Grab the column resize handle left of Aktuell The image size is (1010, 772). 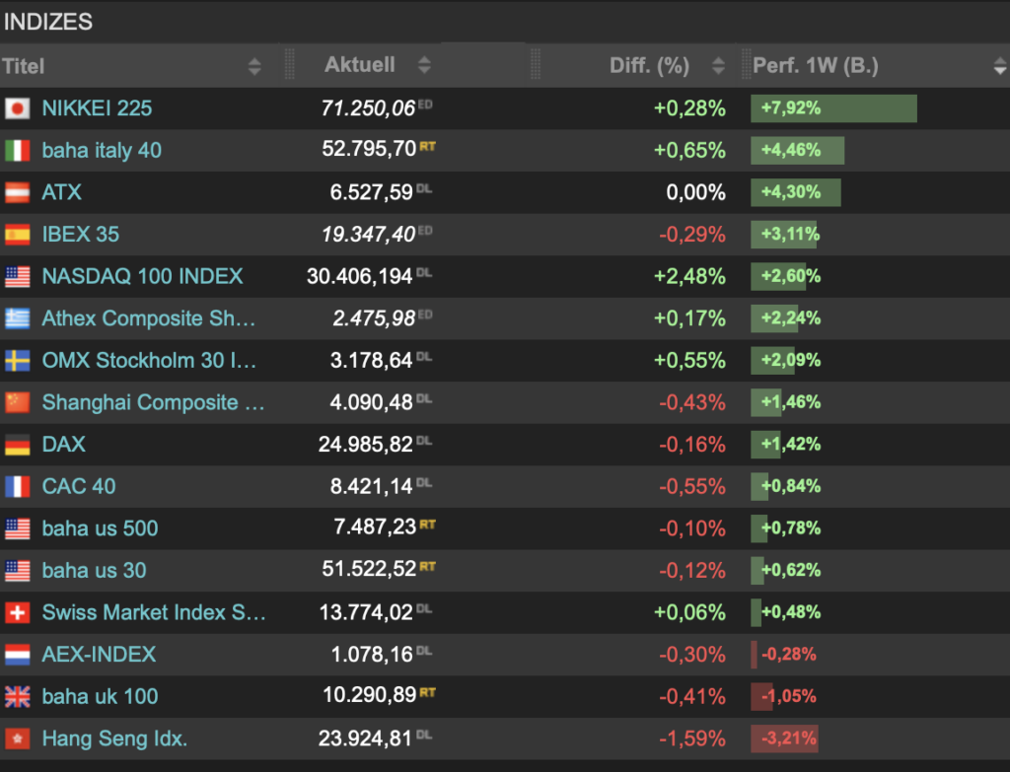289,64
